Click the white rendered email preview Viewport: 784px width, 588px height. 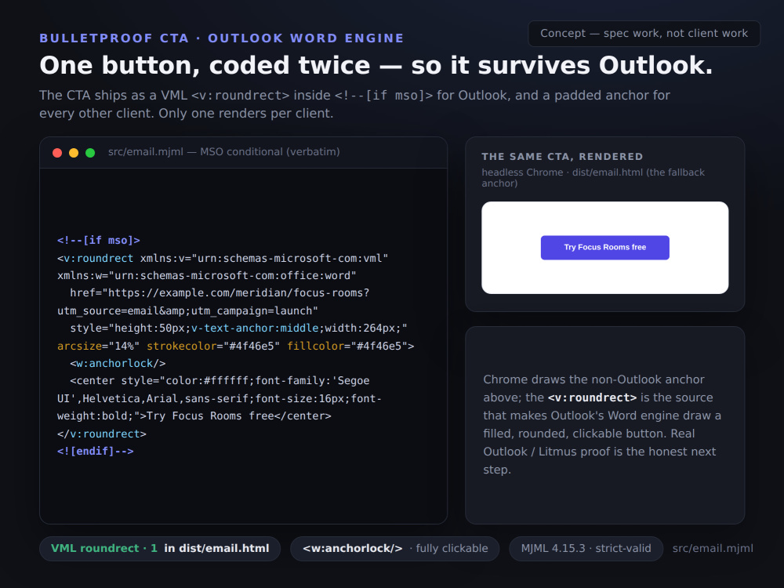pyautogui.click(x=605, y=248)
